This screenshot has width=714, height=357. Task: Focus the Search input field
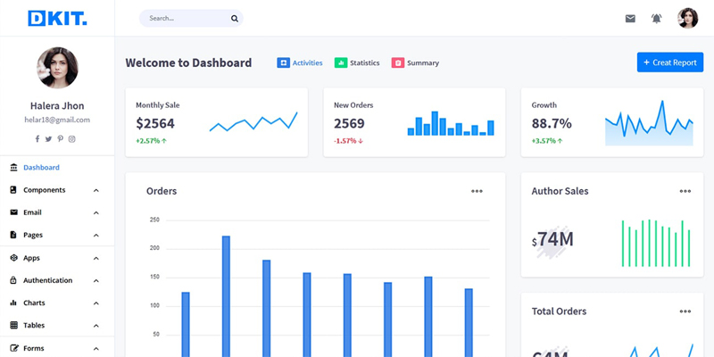point(191,18)
